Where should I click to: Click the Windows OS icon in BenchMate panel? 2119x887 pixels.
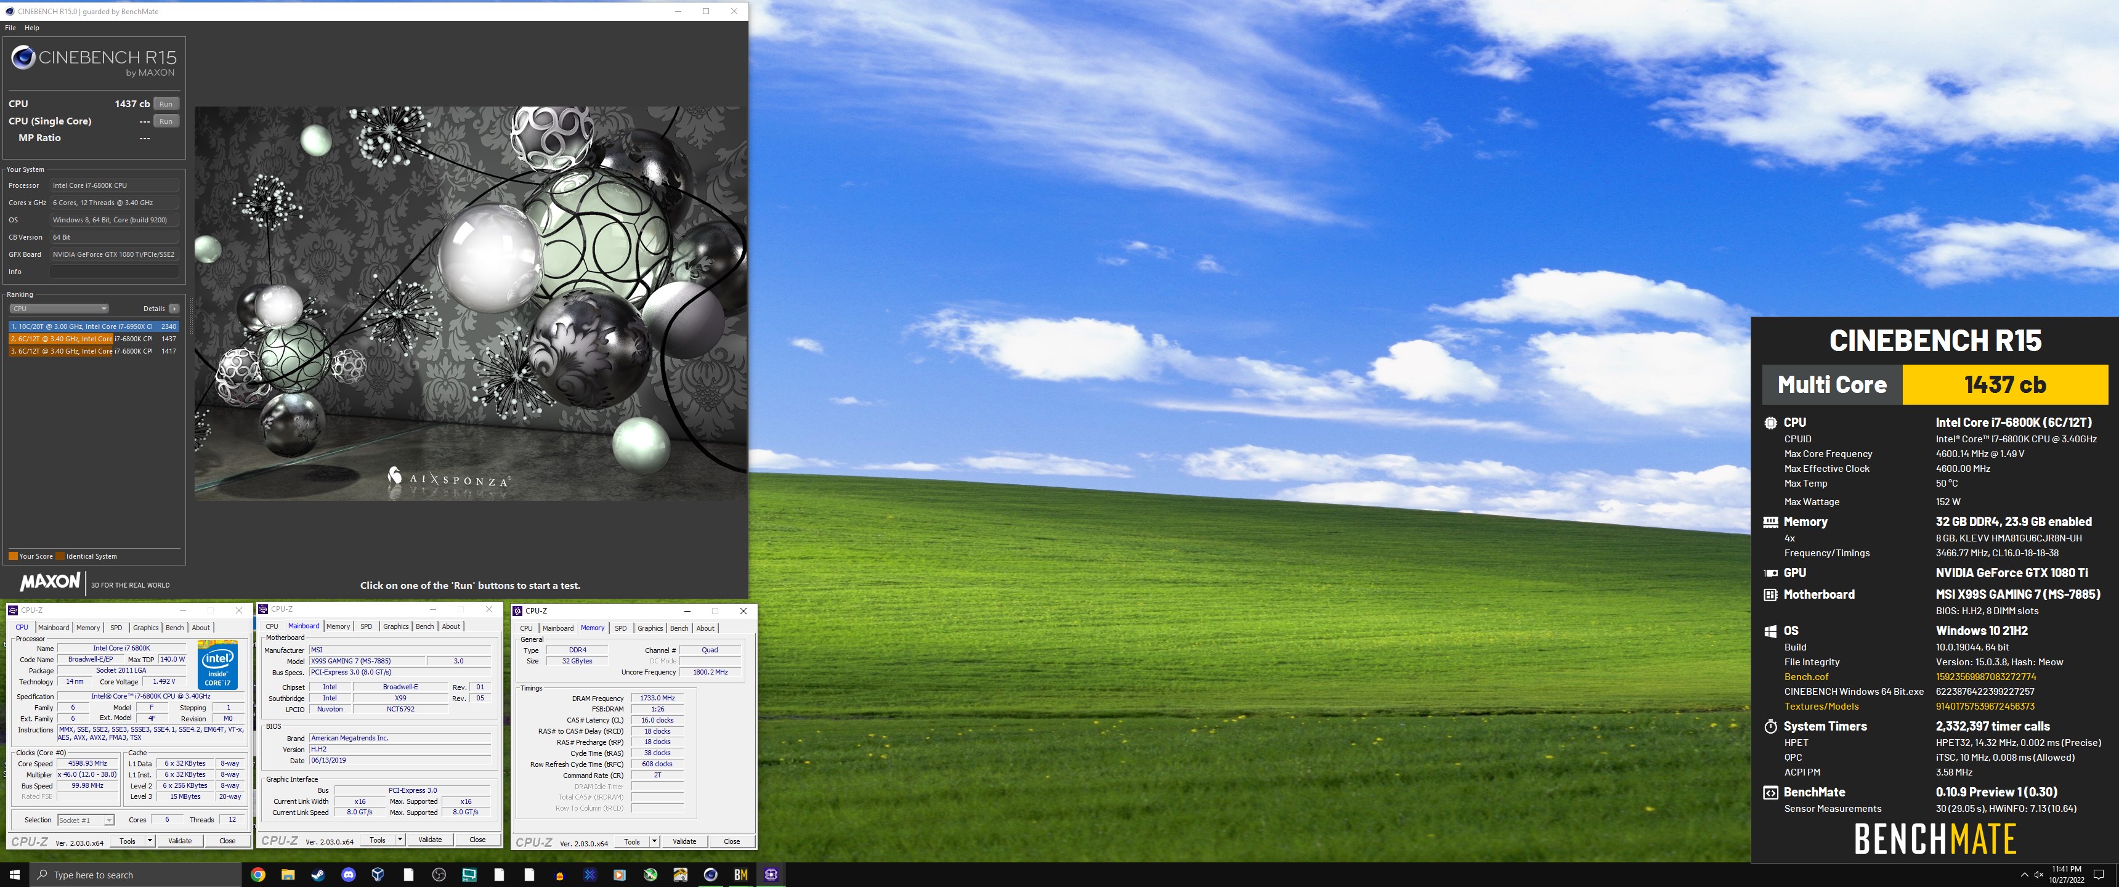pos(1770,631)
